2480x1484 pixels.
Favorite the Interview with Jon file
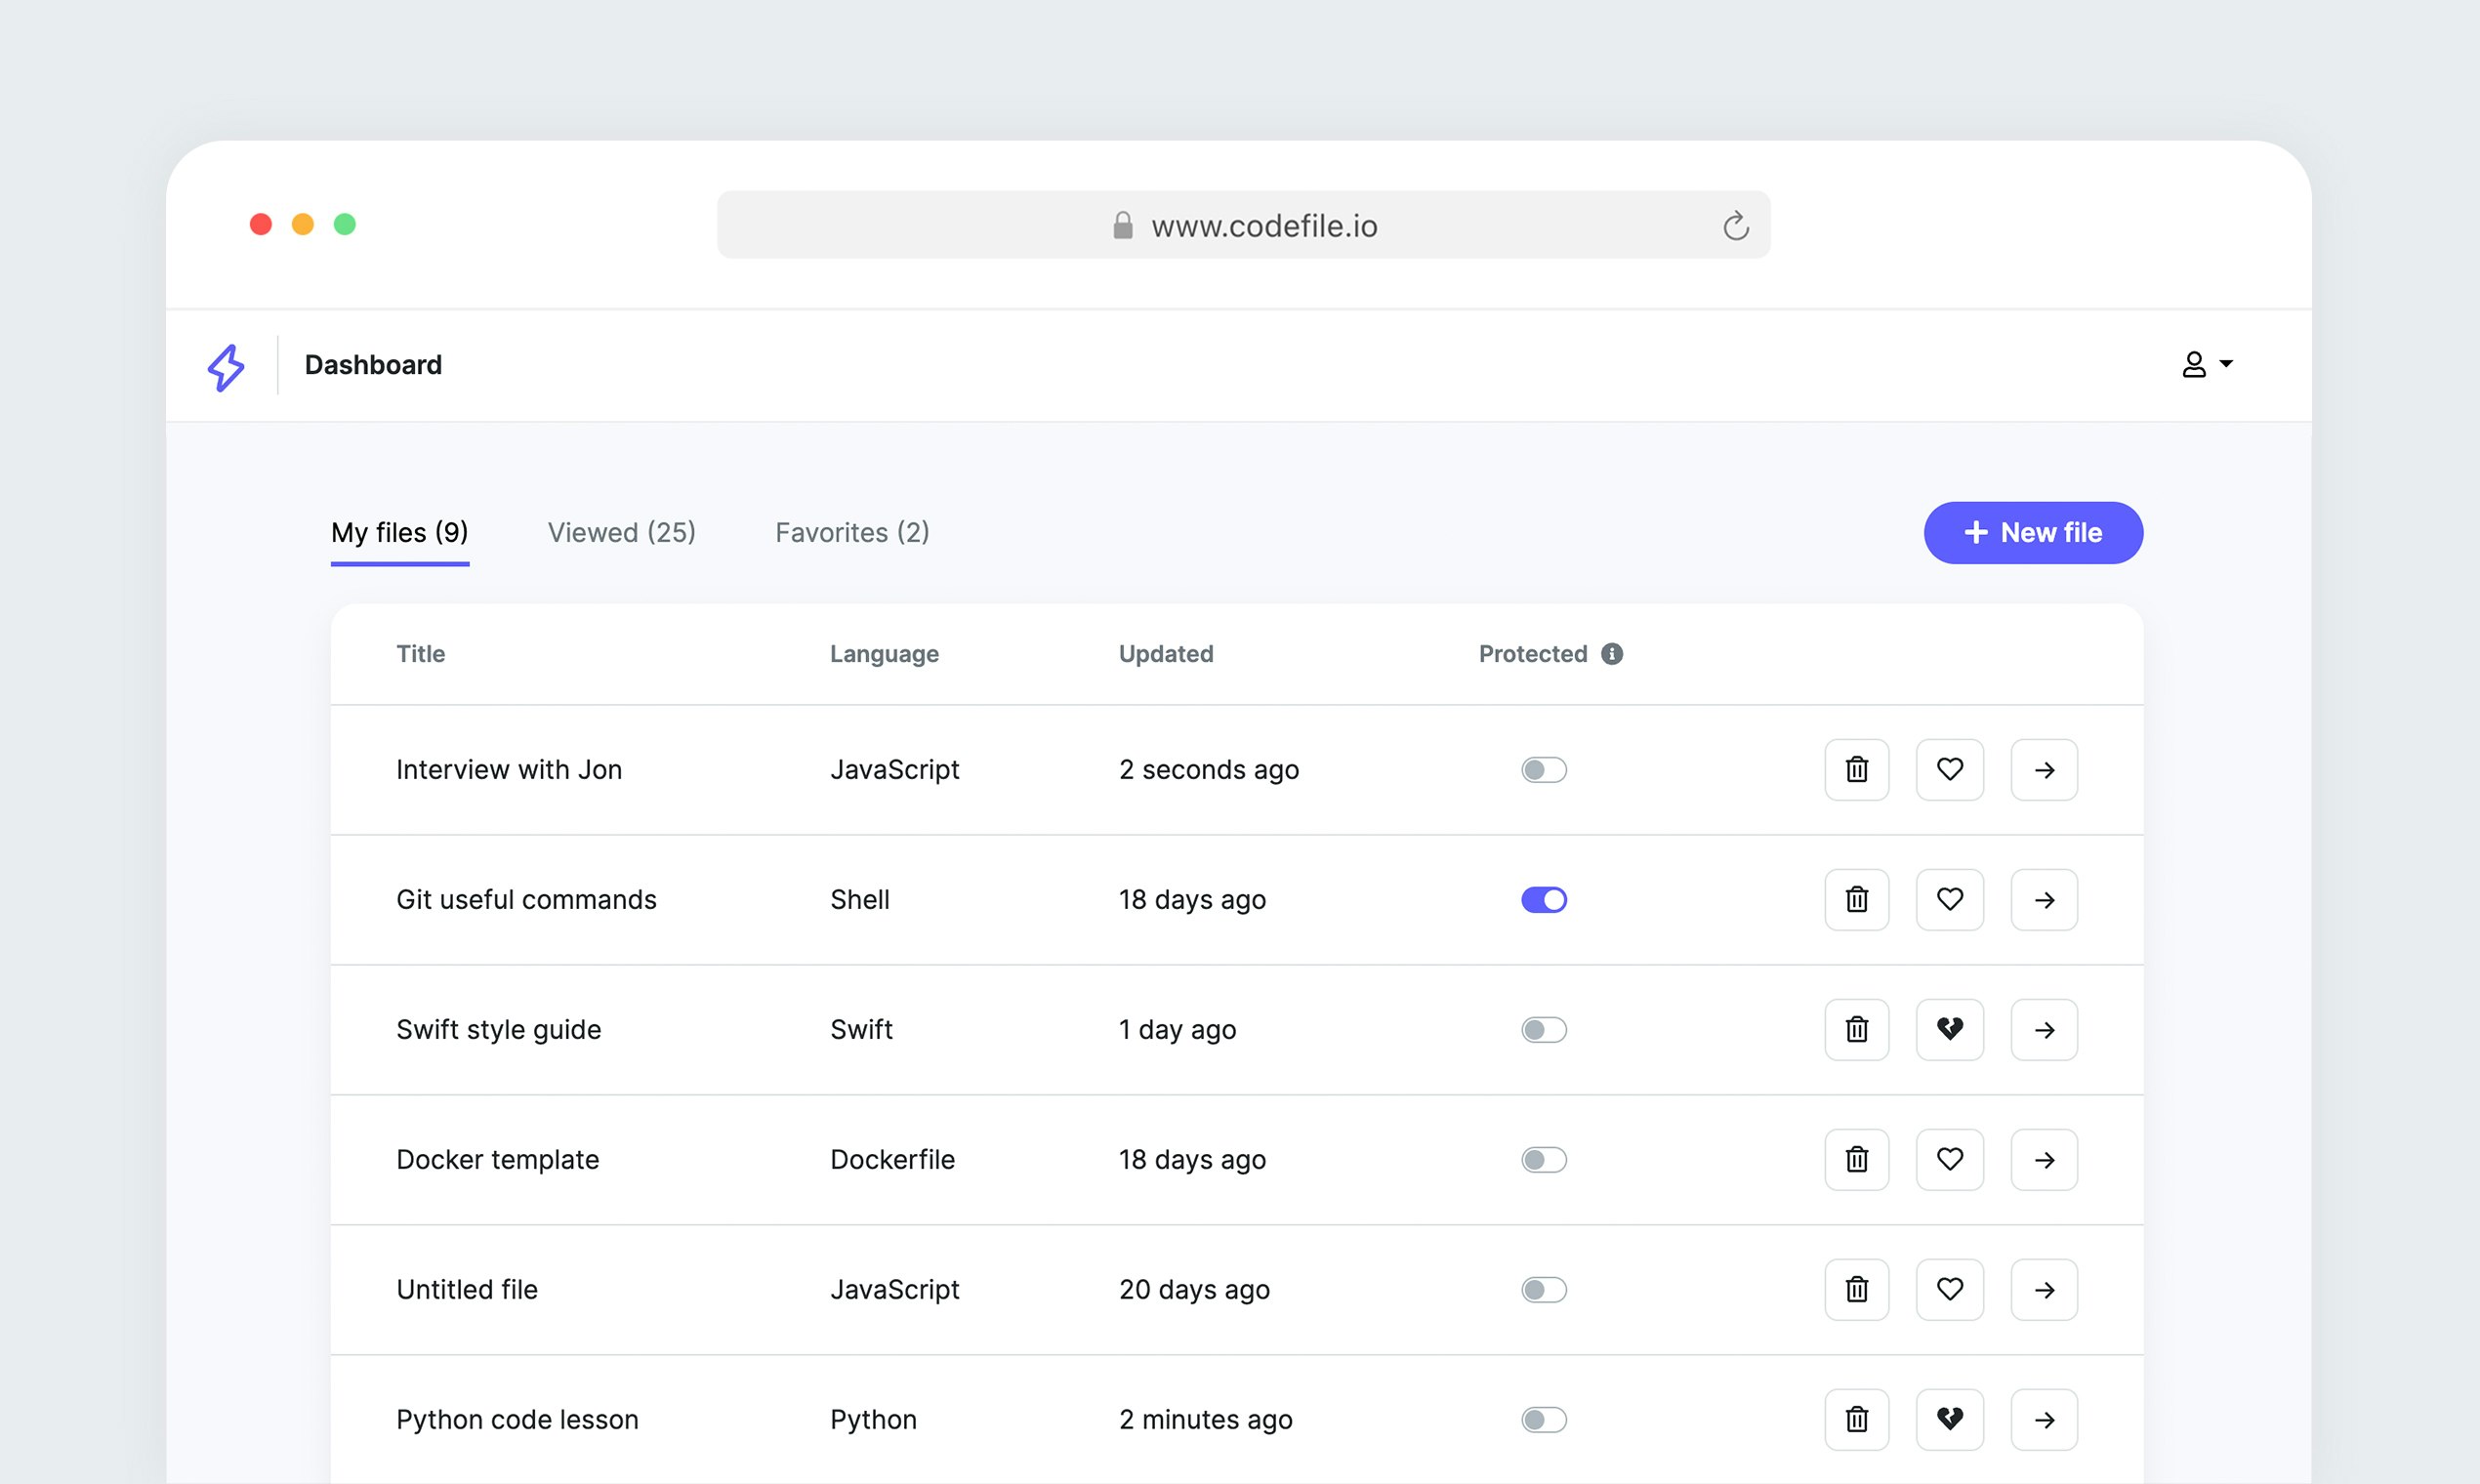(x=1950, y=770)
